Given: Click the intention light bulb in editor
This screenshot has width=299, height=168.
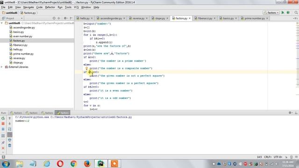Looking at the screenshot, I should click(x=86, y=68).
